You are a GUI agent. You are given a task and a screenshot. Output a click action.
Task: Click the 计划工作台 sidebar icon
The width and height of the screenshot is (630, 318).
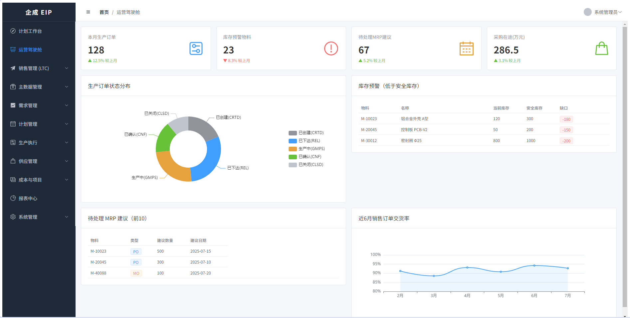pos(13,31)
